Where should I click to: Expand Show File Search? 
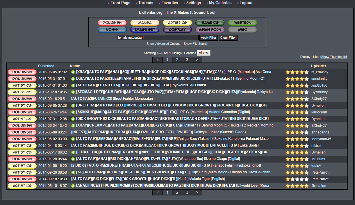(x=196, y=44)
